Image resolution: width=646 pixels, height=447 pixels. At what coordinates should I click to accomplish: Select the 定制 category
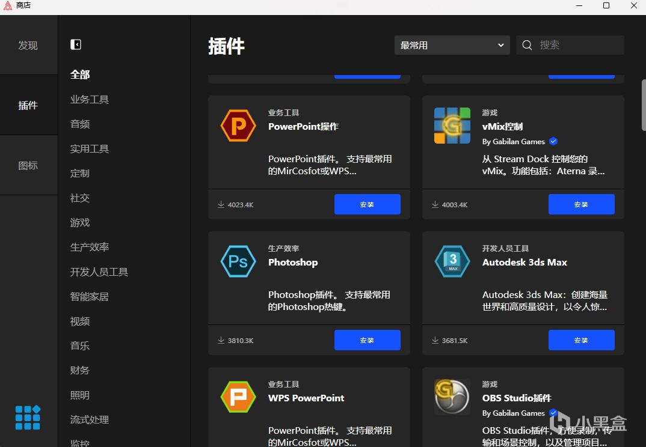80,173
